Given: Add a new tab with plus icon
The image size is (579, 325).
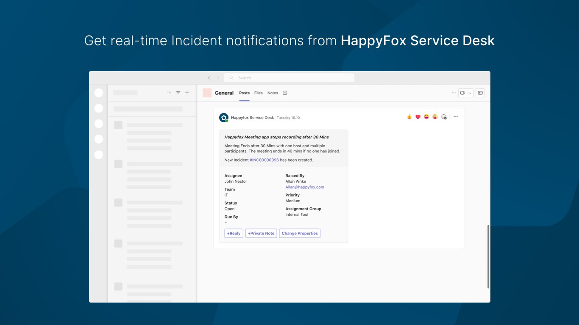Looking at the screenshot, I should point(285,93).
